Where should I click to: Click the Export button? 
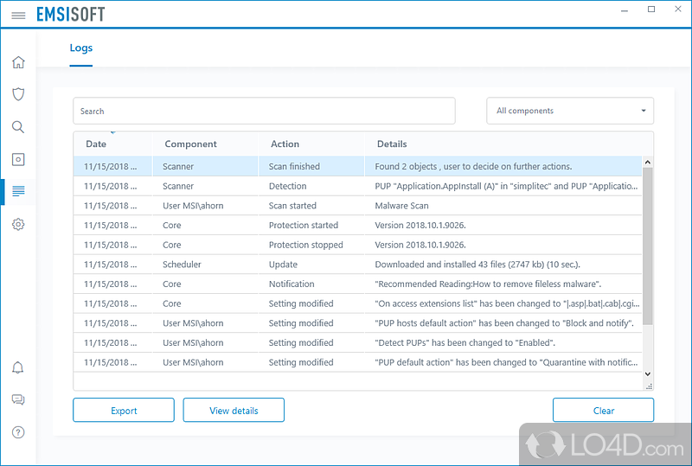tap(124, 411)
